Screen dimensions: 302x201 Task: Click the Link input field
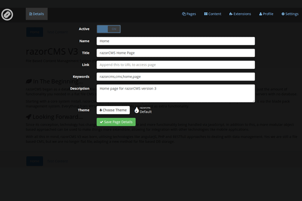click(x=176, y=65)
